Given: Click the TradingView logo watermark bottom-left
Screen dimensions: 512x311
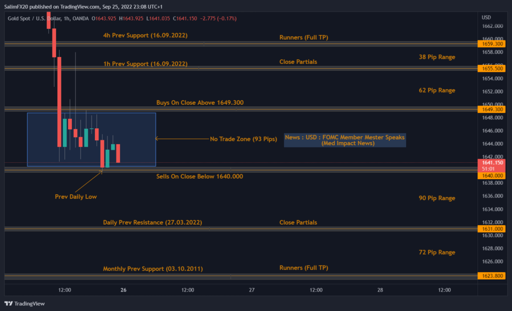Looking at the screenshot, I should [23, 304].
